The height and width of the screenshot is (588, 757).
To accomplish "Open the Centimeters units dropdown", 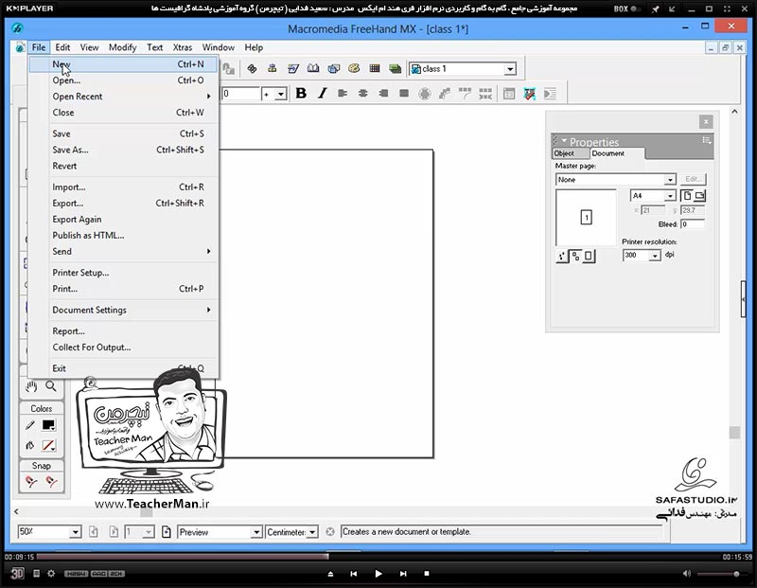I will [x=312, y=532].
